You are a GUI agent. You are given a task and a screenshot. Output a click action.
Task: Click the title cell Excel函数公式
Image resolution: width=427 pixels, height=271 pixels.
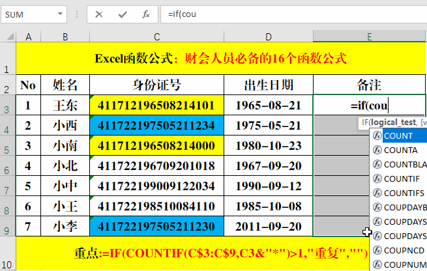220,58
